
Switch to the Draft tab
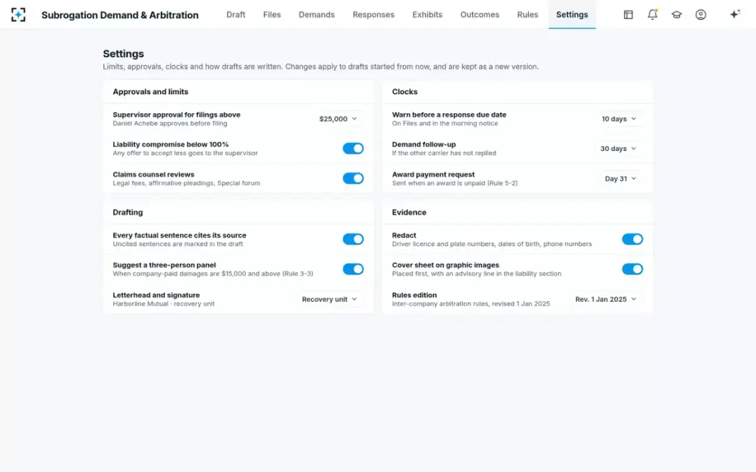[x=236, y=14]
